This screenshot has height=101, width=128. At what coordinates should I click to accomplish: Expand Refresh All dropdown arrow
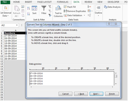18,16
